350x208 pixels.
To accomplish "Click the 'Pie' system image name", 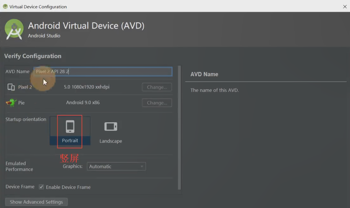I will coord(21,103).
